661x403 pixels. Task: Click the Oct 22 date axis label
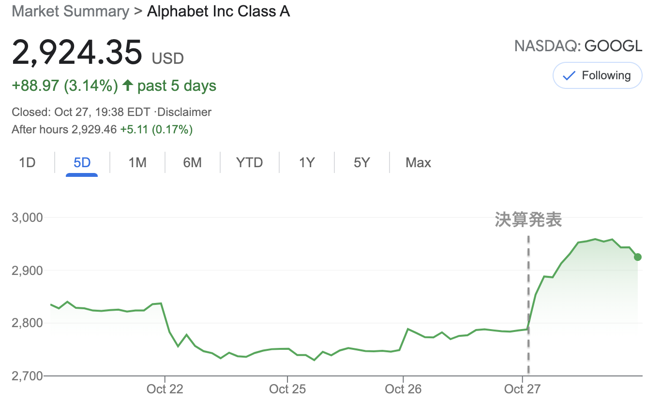tap(165, 389)
